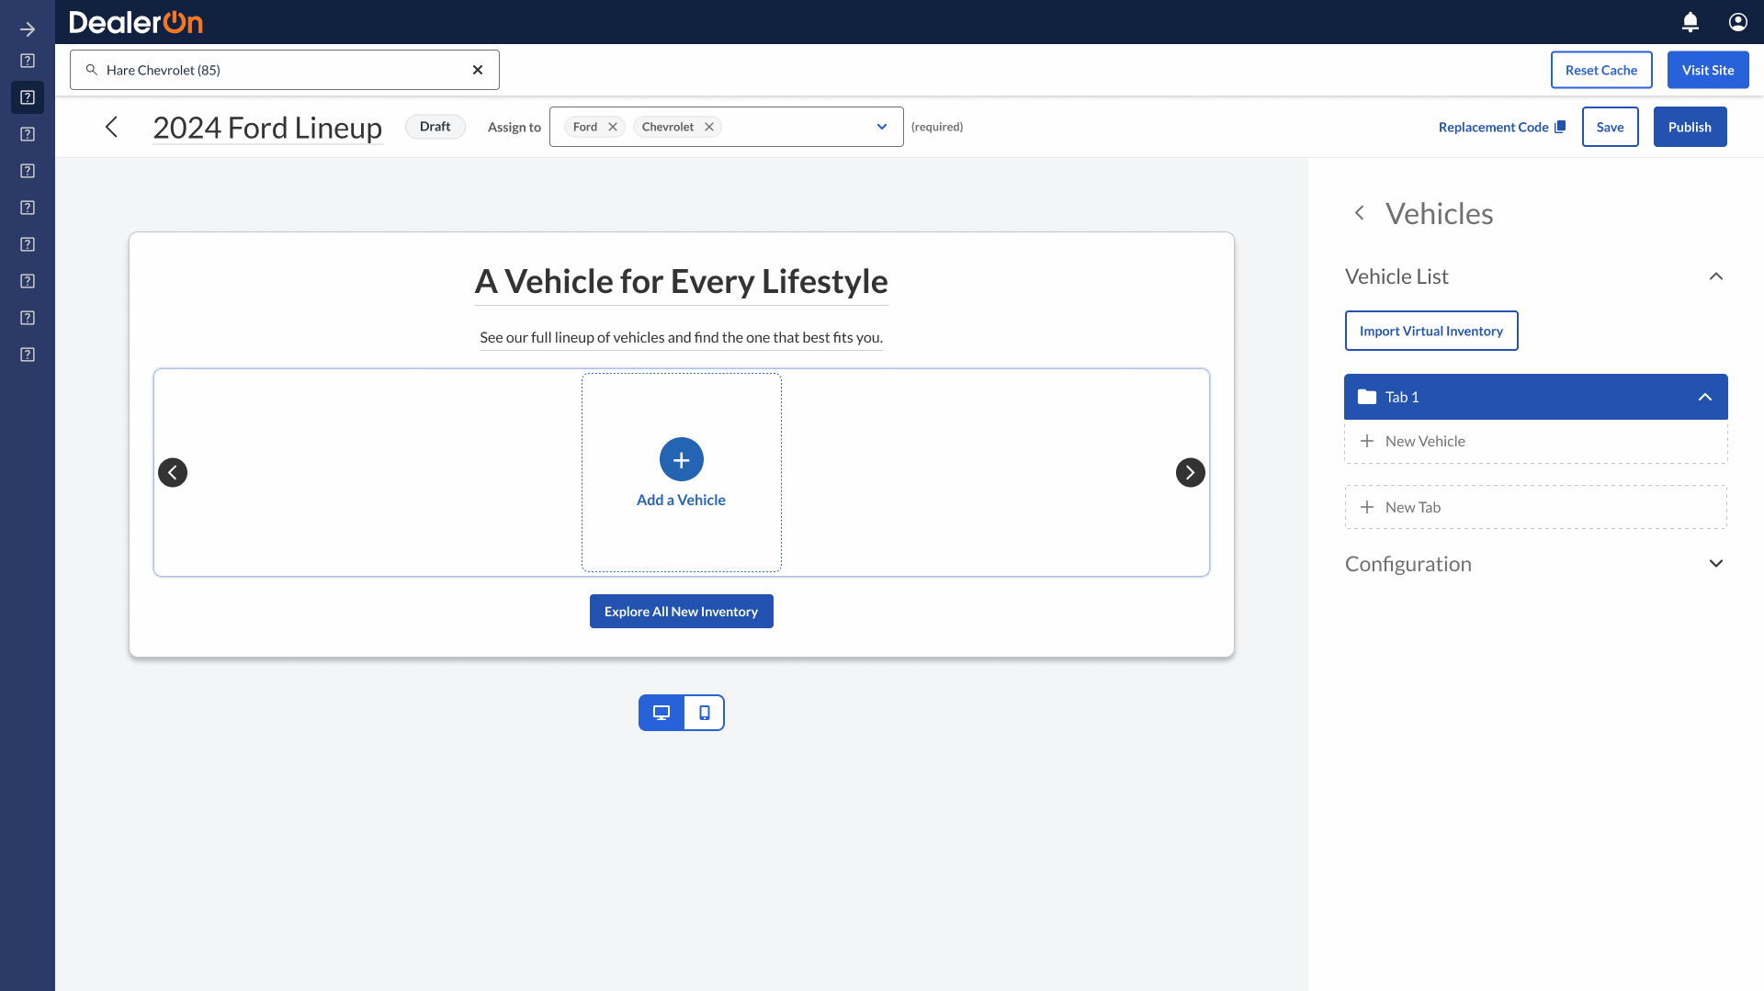Switch to desktop preview
The width and height of the screenshot is (1764, 991).
click(x=661, y=713)
